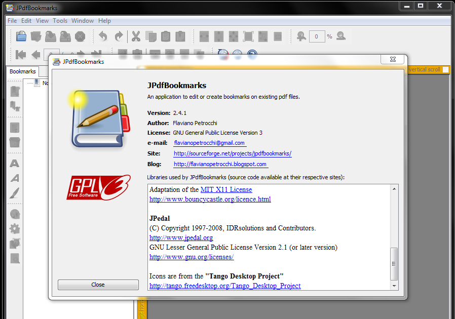Click the Add bookmark sidebar icon
455x319 pixels.
(15, 91)
